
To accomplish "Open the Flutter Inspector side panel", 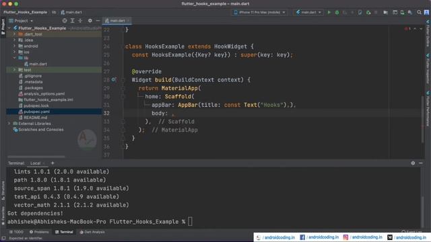I will [428, 69].
